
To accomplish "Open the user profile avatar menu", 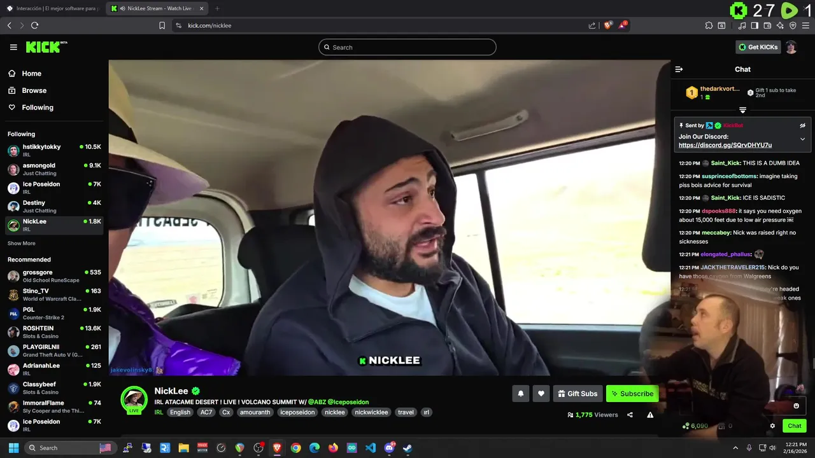I will pyautogui.click(x=791, y=47).
